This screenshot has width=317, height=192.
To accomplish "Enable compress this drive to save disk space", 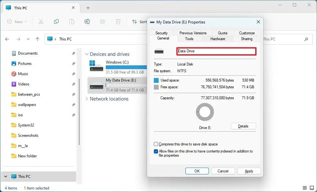I will (156, 144).
